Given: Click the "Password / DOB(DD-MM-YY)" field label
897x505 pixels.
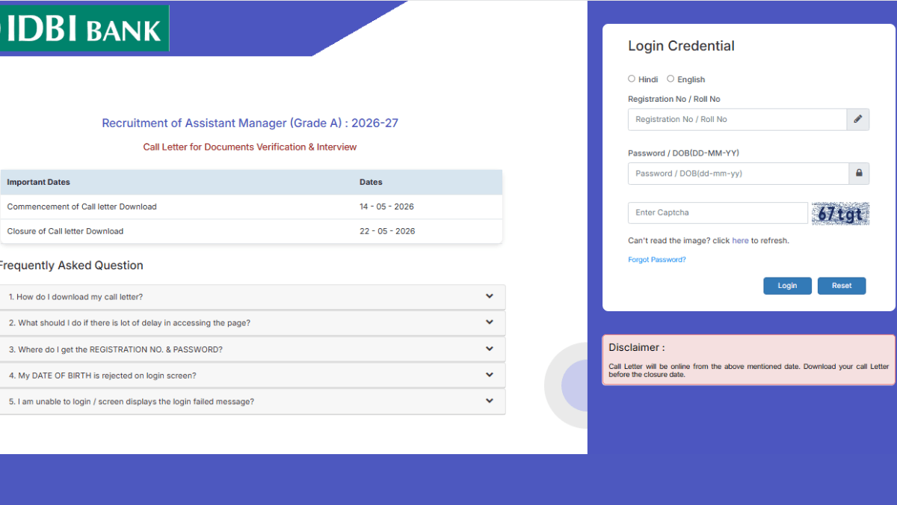Looking at the screenshot, I should click(683, 153).
